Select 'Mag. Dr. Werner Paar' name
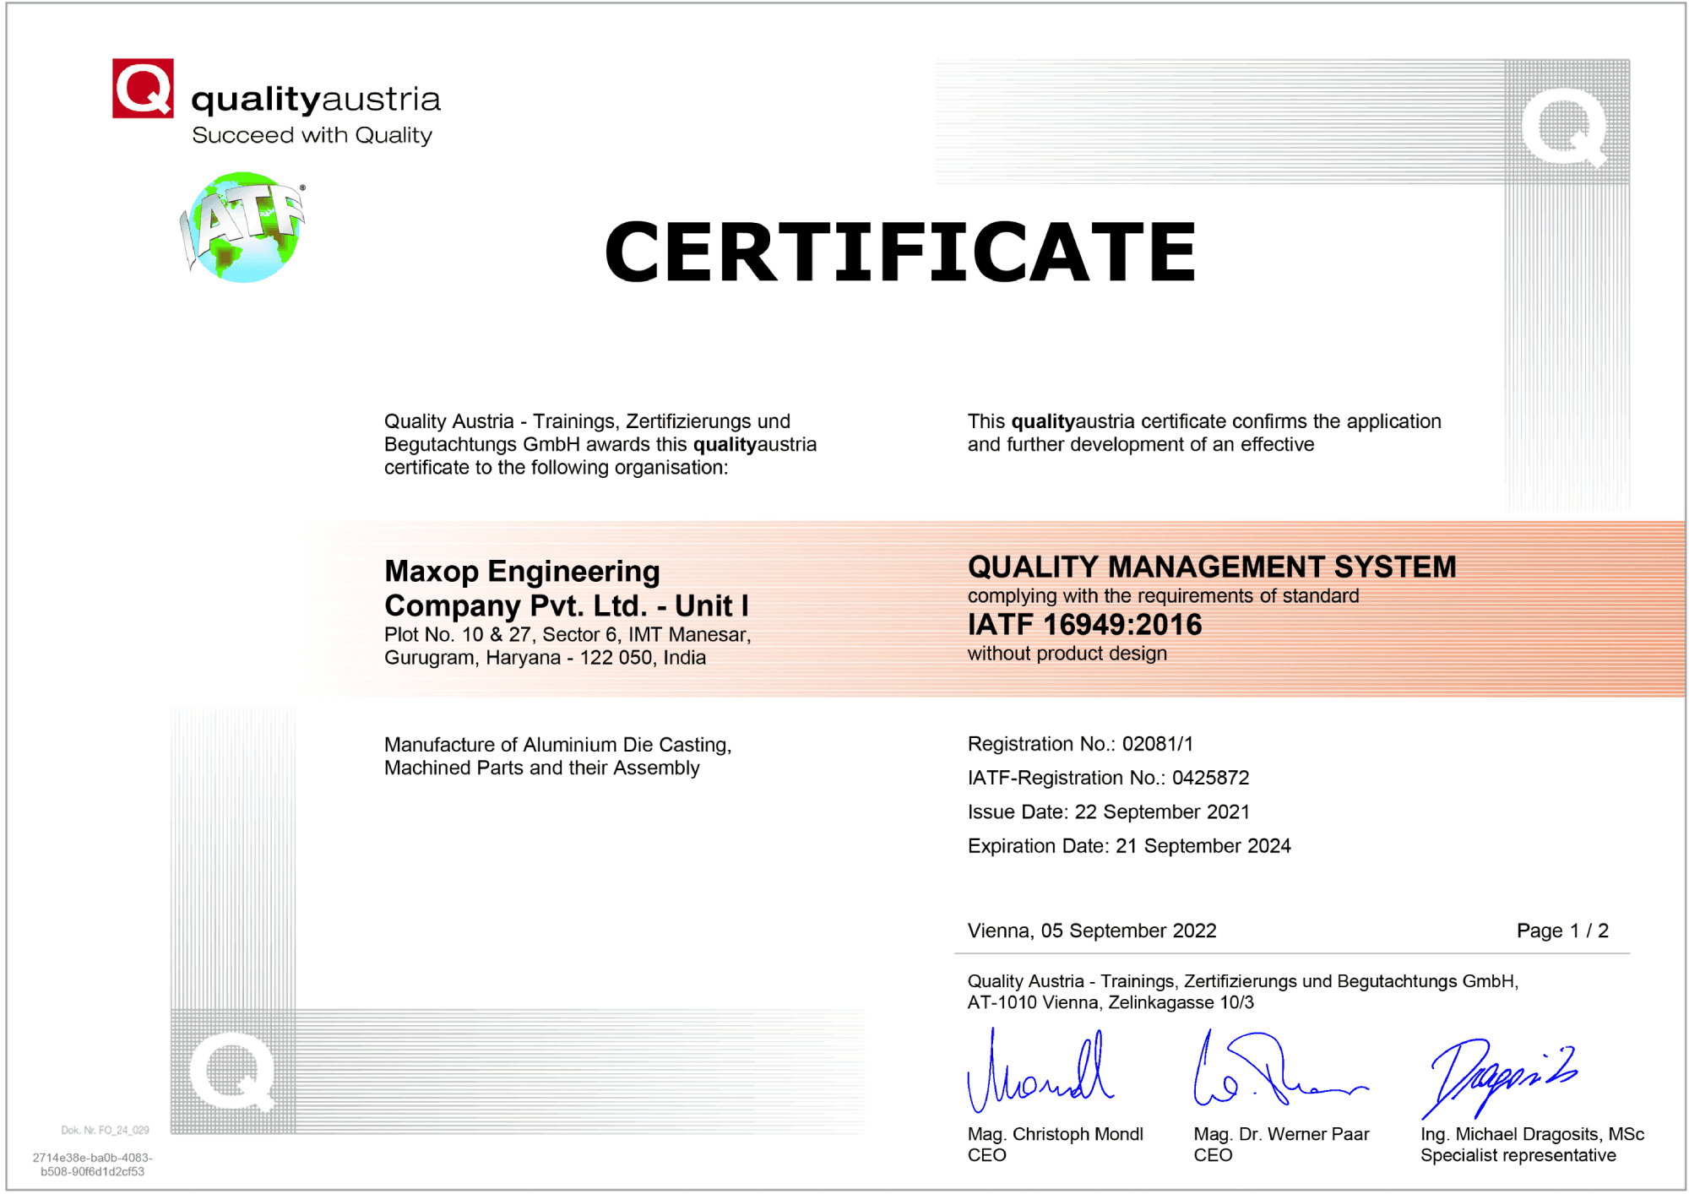This screenshot has width=1689, height=1194. point(1281,1134)
